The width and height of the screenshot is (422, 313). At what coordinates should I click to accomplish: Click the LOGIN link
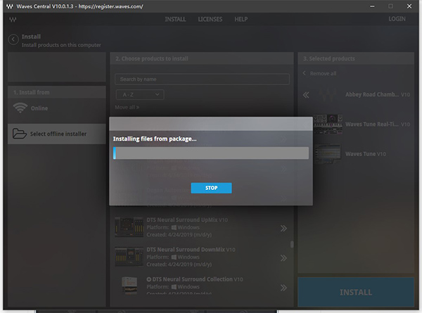(x=397, y=19)
